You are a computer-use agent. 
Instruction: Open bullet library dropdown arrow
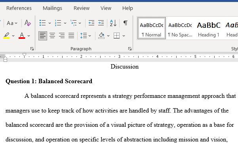(x=50, y=23)
